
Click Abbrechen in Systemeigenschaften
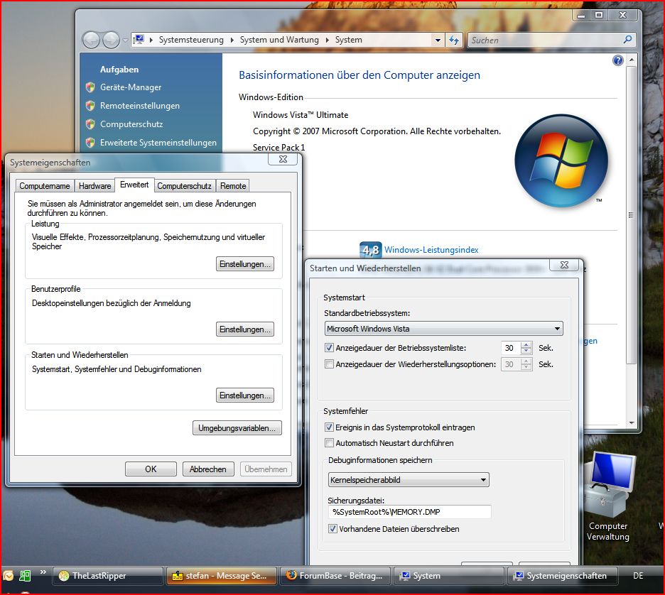click(208, 469)
